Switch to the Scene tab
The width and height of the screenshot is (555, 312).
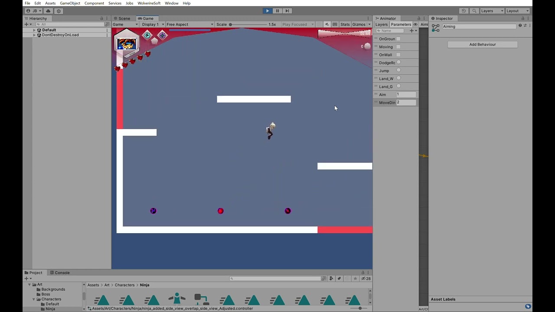(x=121, y=18)
